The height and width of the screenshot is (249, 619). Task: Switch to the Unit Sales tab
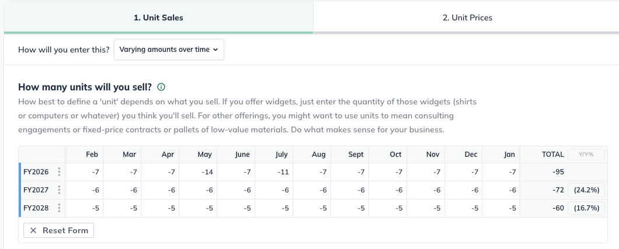pos(158,17)
